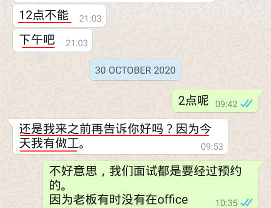Select the 不好意思 我们面试 sent message
Viewport: 271px width, 208px height.
(x=153, y=184)
